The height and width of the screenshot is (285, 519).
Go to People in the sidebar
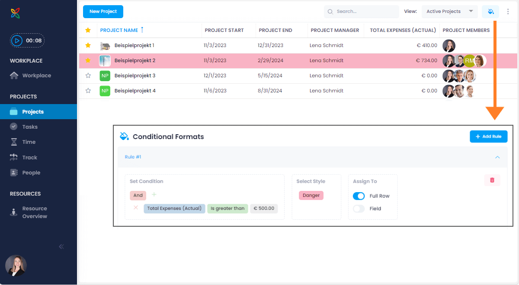31,173
